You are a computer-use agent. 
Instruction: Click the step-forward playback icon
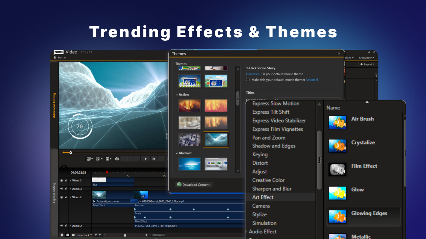[x=154, y=159]
